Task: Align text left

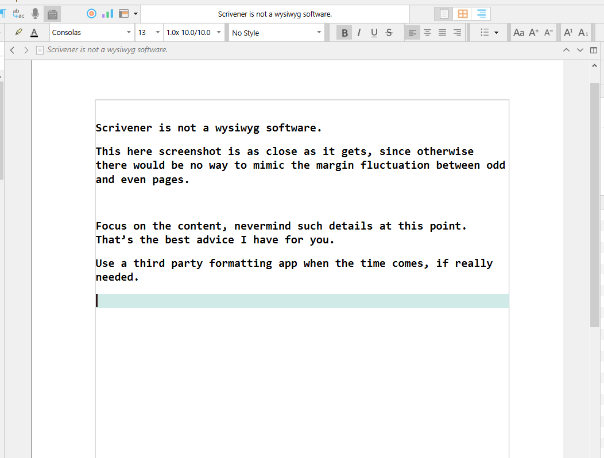Action: tap(412, 33)
